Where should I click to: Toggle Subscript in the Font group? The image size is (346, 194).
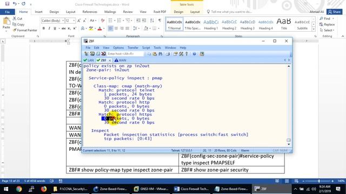pyautogui.click(x=69, y=29)
